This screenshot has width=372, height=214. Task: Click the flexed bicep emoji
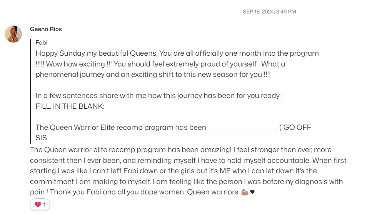click(245, 192)
